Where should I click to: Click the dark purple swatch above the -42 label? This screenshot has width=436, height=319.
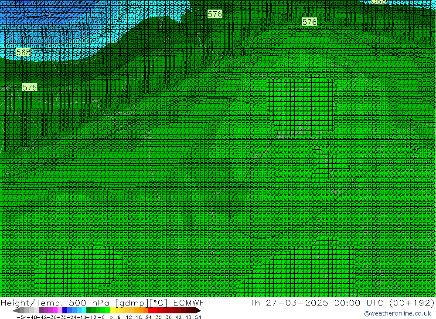pyautogui.click(x=41, y=310)
